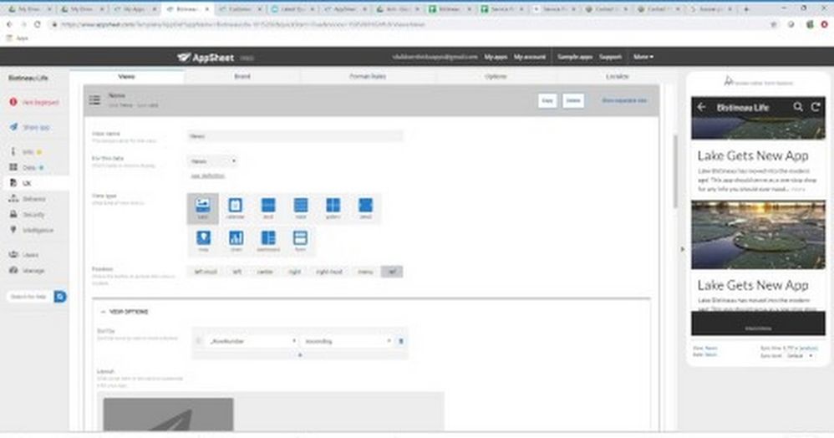
Task: Open the UX section in sidebar
Action: click(27, 183)
